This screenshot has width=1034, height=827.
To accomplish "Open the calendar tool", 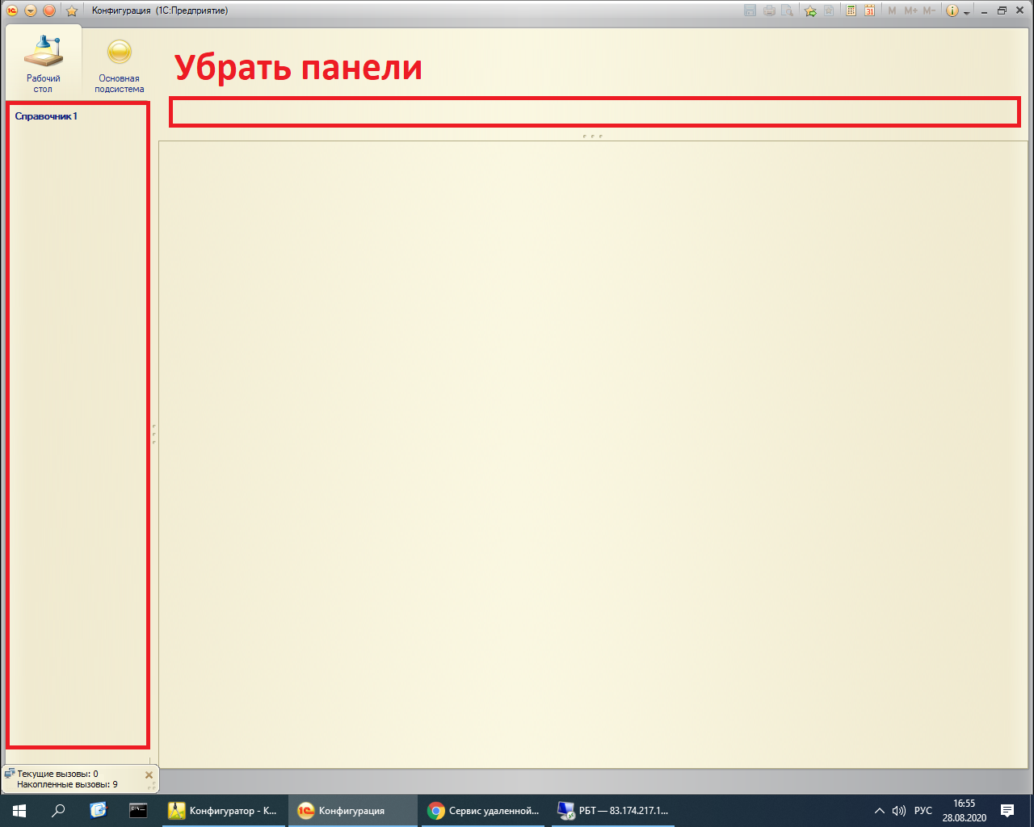I will 869,10.
